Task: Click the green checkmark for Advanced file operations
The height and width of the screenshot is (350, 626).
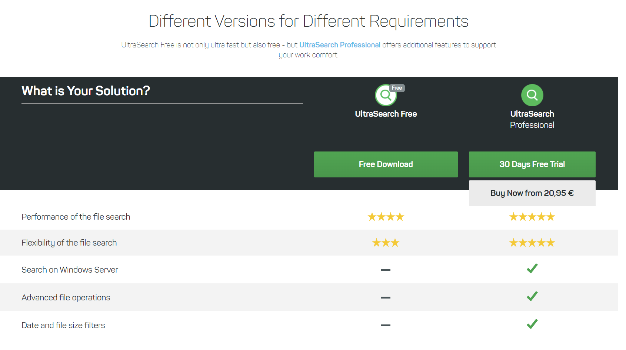Action: point(532,296)
